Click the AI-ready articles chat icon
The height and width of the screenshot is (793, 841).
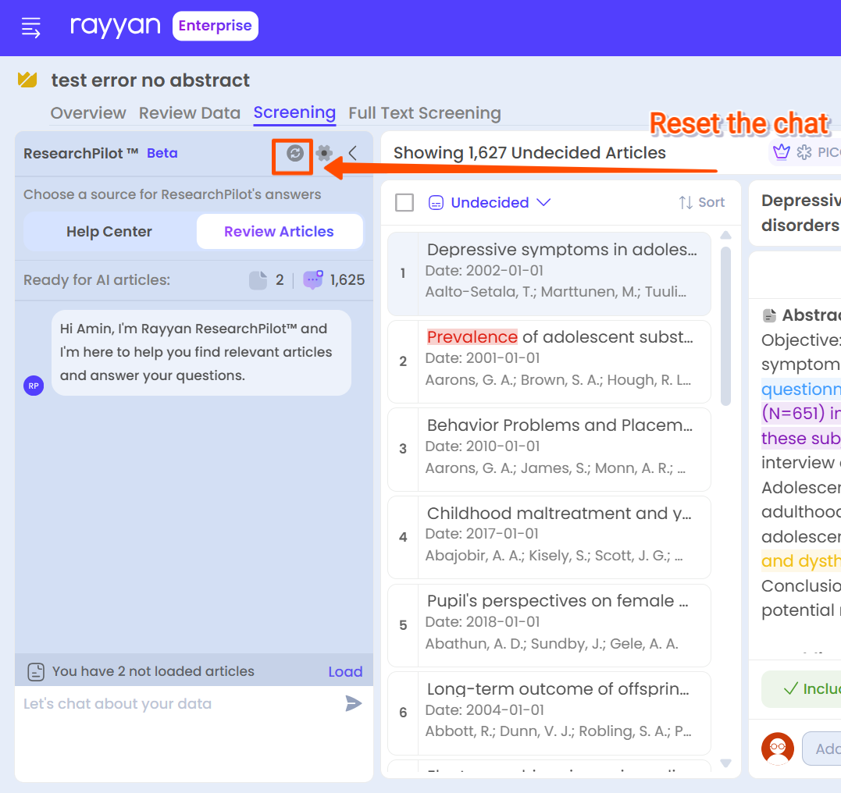click(313, 280)
